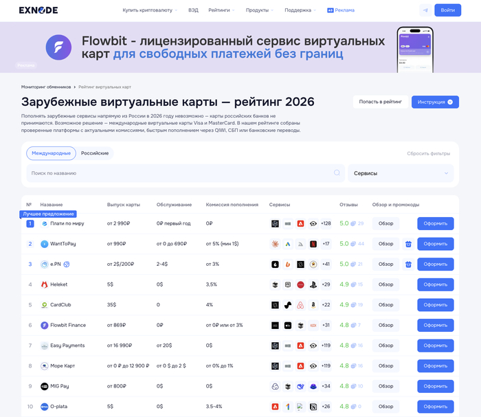Expand +29 more services in Heleket row

point(326,284)
